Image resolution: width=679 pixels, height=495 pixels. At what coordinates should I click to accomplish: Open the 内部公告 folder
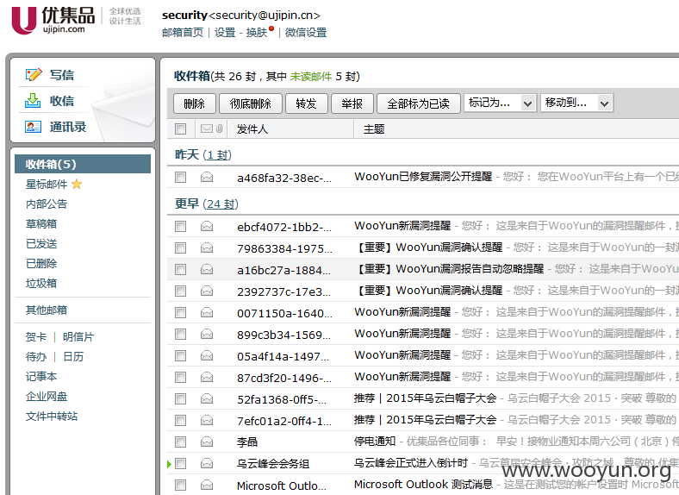tap(47, 204)
